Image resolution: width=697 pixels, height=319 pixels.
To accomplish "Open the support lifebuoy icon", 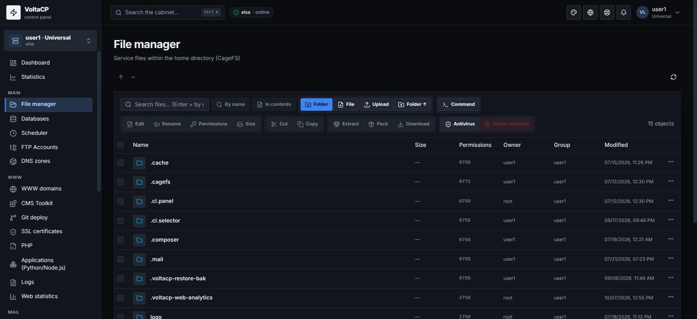I will coord(607,12).
